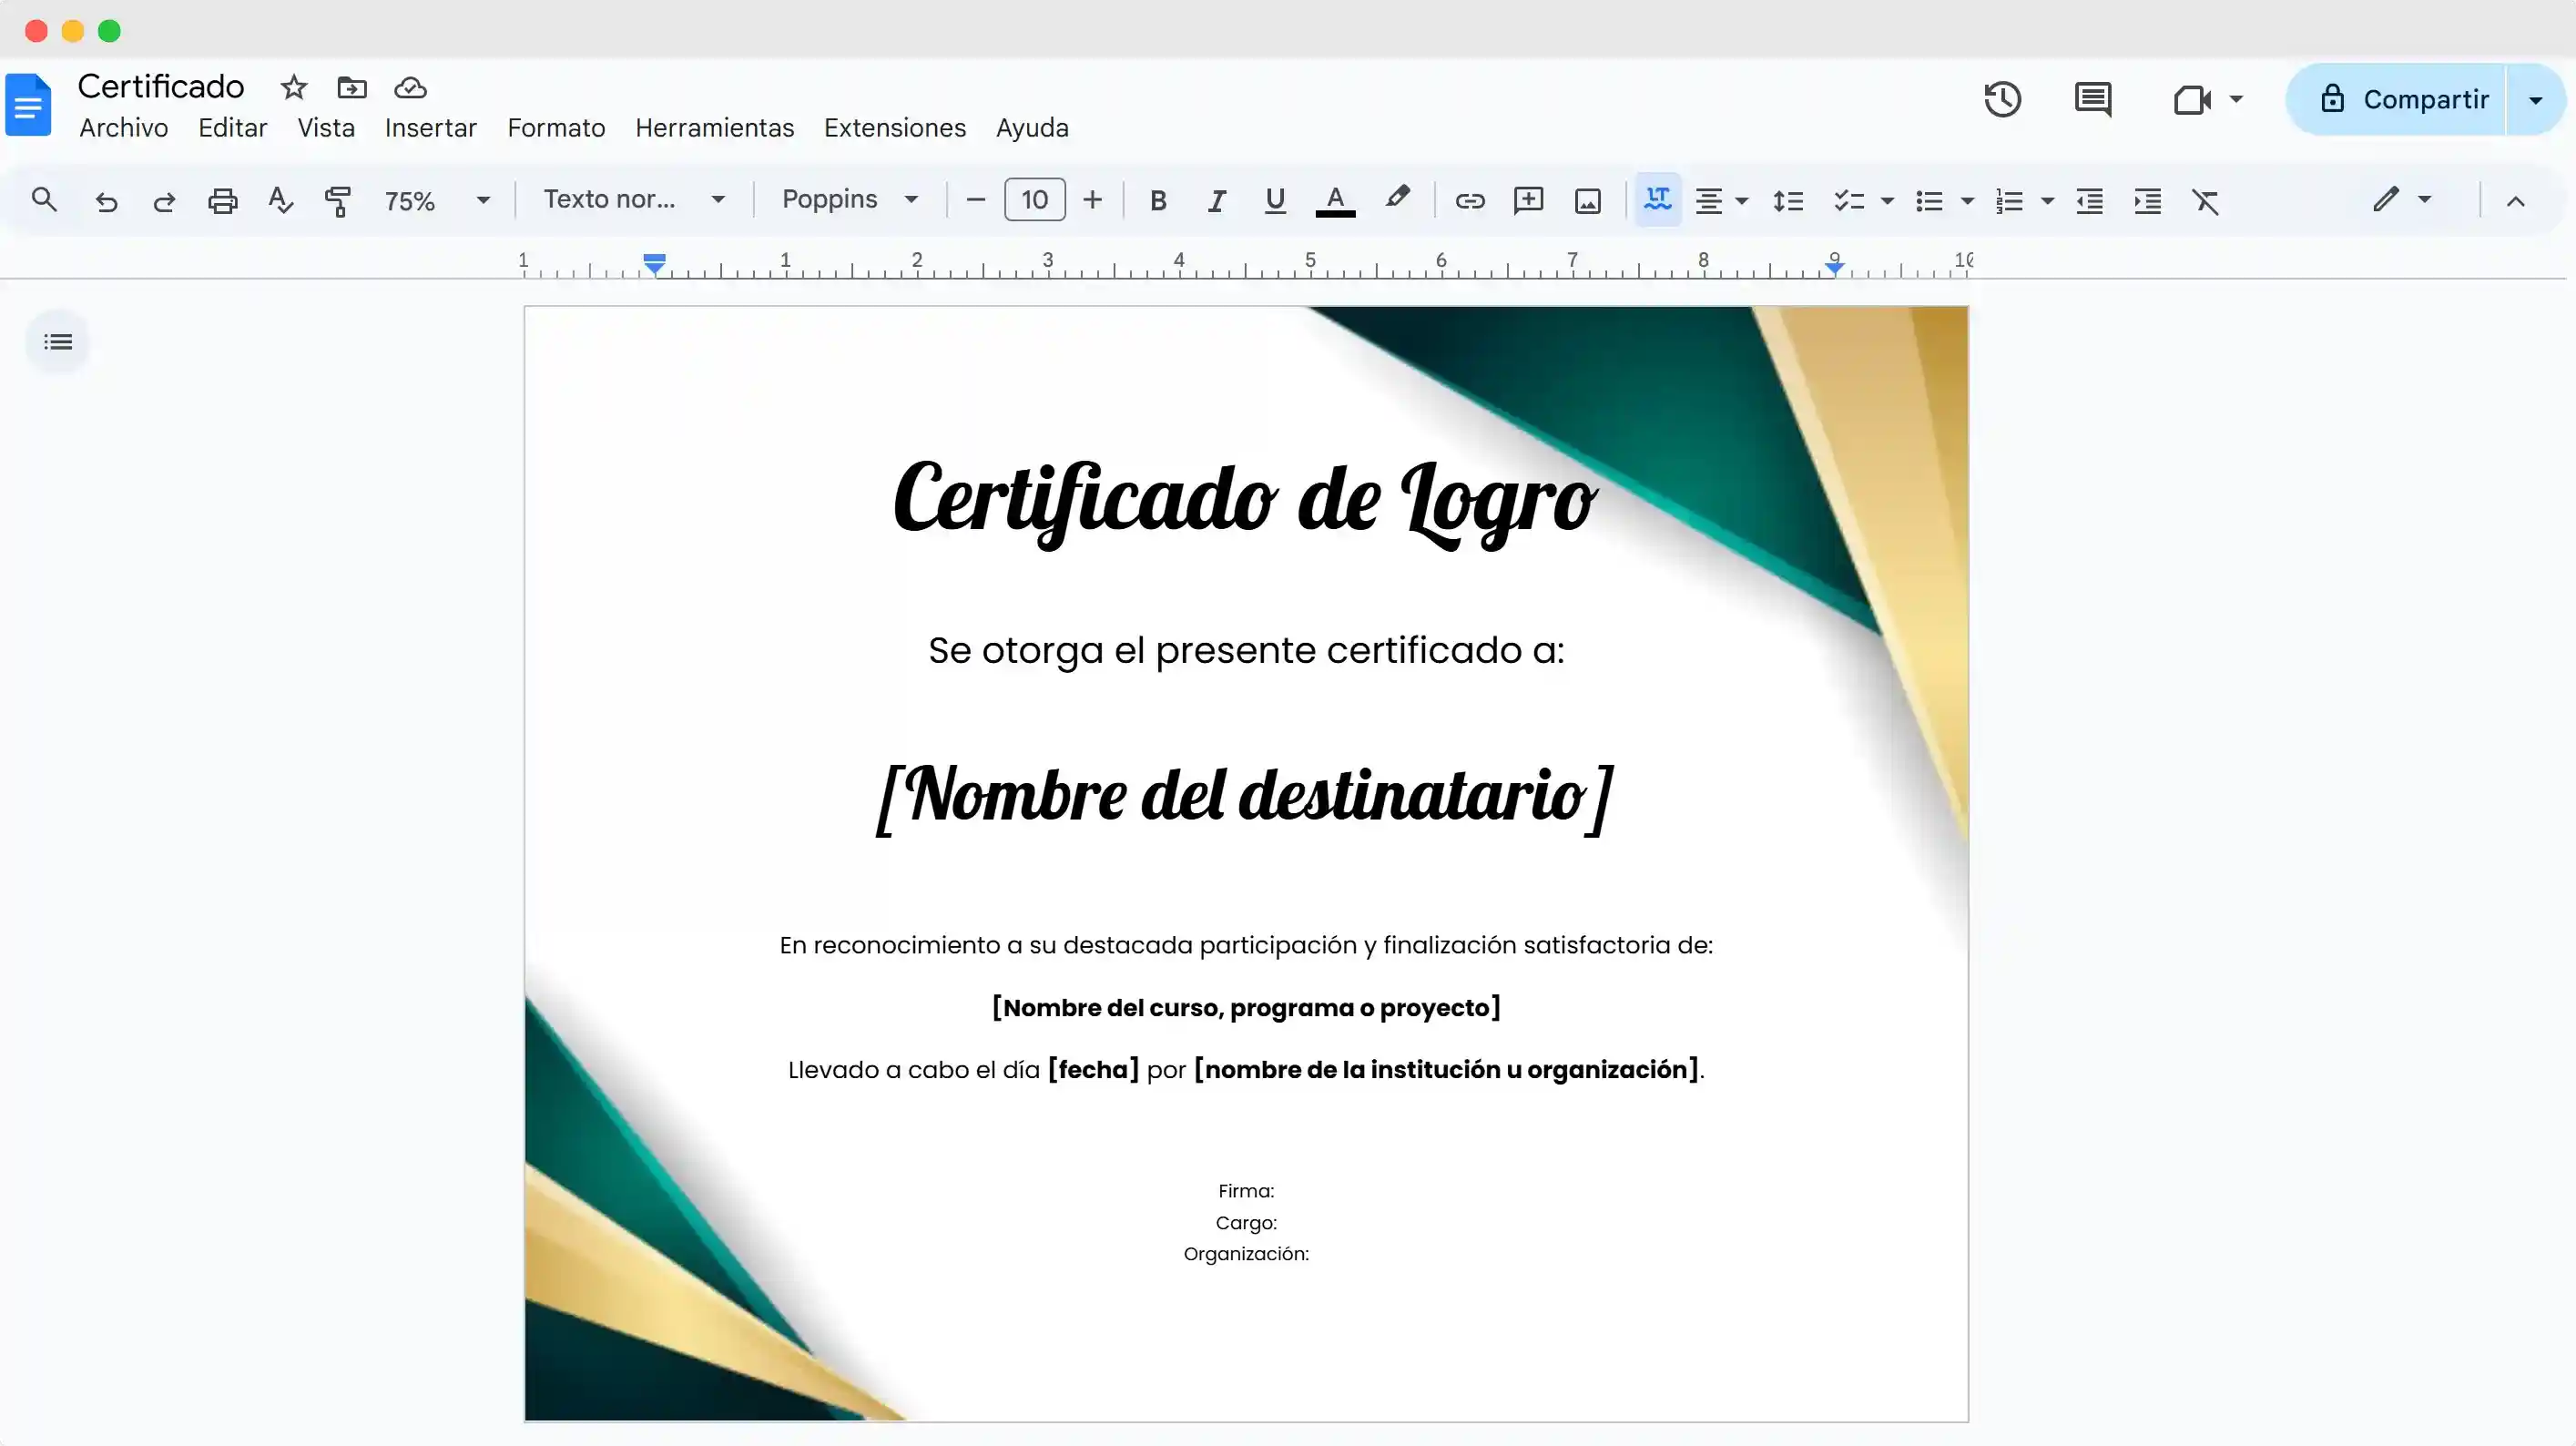
Task: Open the text color picker
Action: pos(1334,201)
